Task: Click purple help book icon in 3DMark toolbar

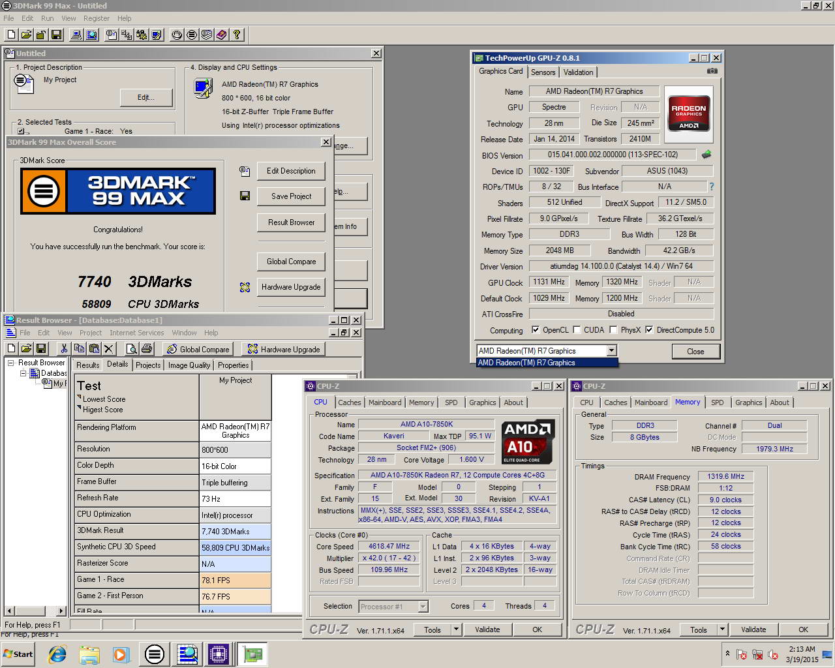Action: click(222, 35)
